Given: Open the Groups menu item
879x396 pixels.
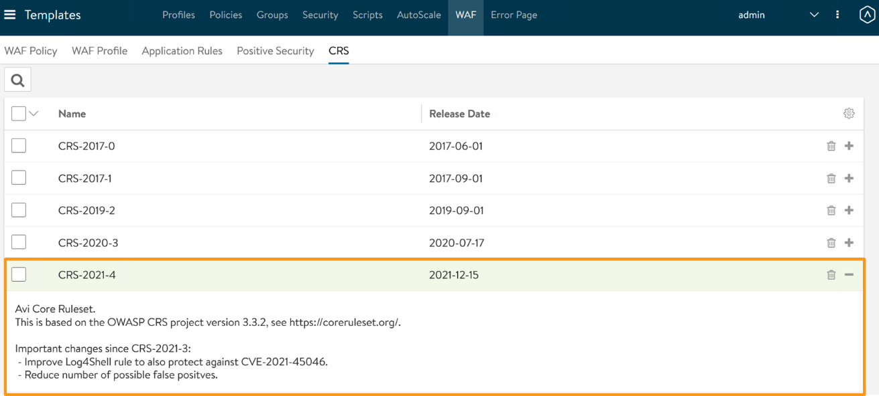Looking at the screenshot, I should 272,15.
